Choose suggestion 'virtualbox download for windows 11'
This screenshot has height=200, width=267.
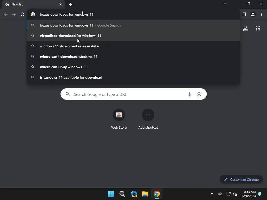pos(133,36)
